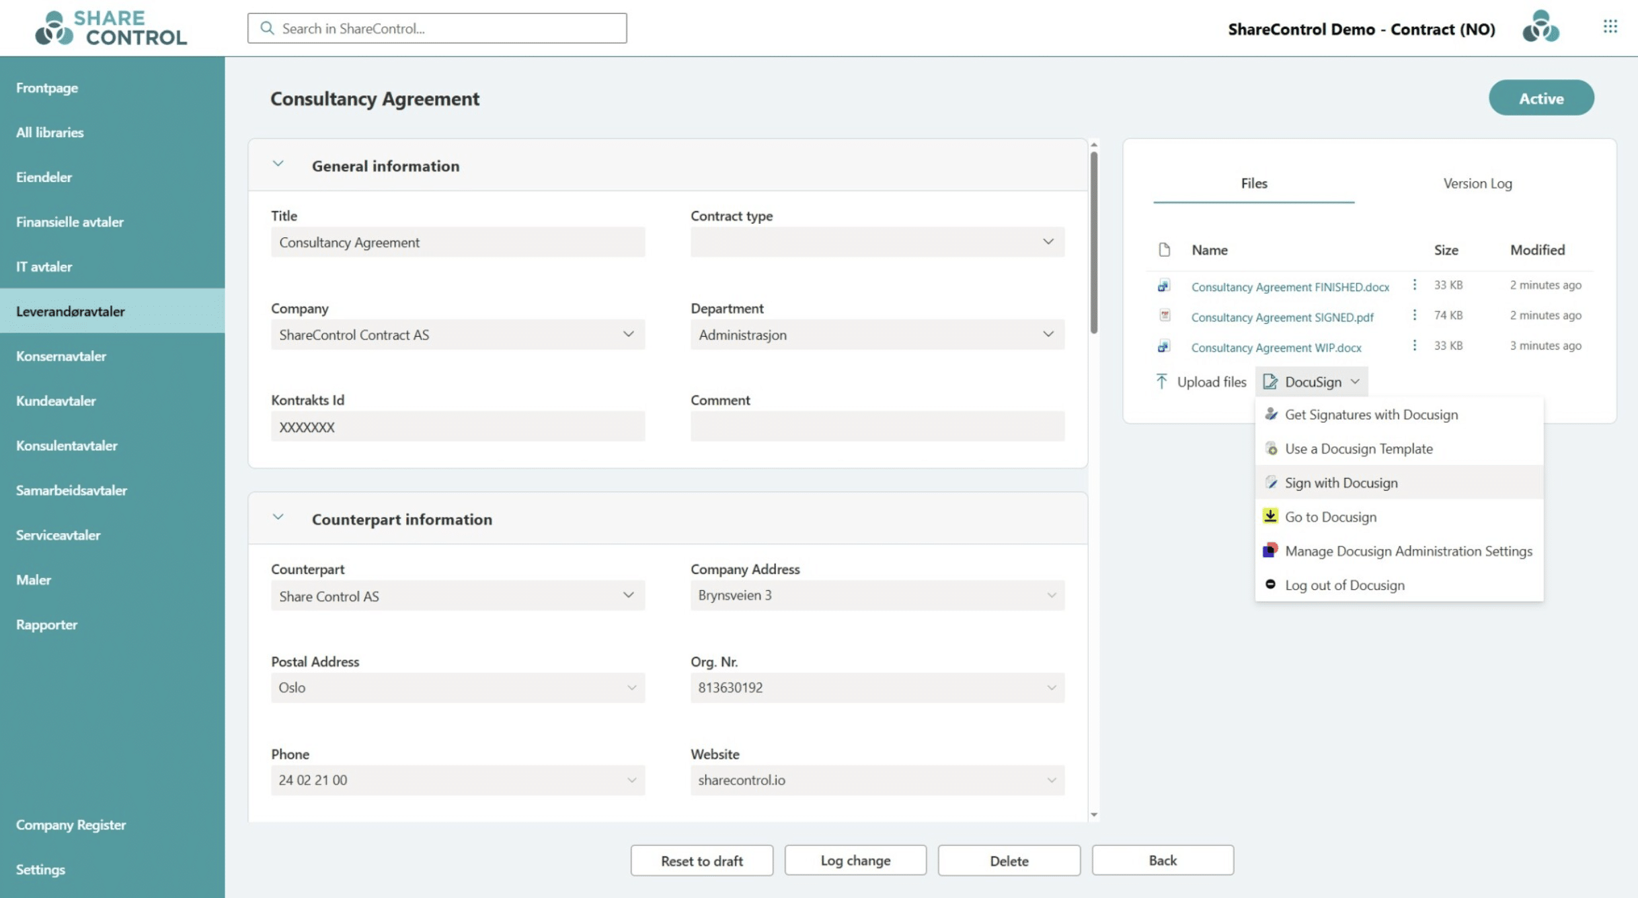Open more options for Consultancy Agreement FINISHED.docx
1638x898 pixels.
pos(1415,285)
